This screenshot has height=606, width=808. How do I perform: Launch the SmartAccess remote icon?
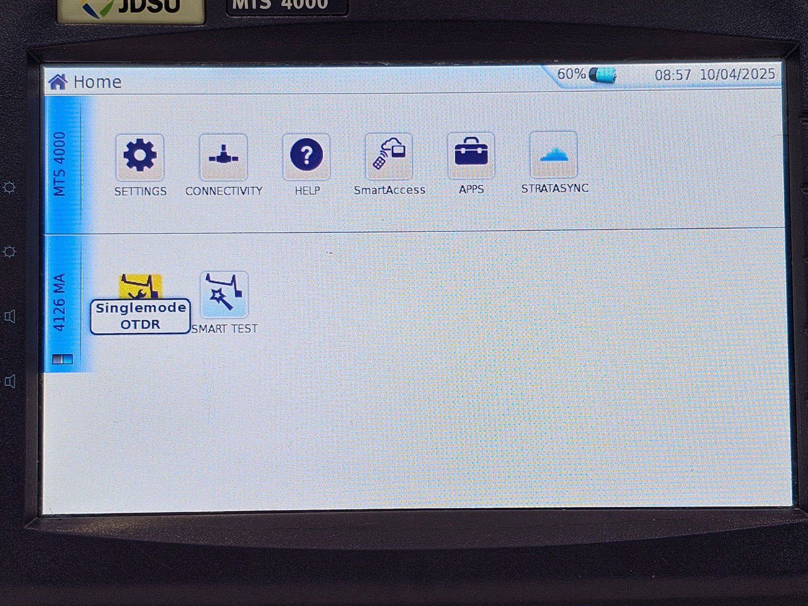tap(389, 156)
